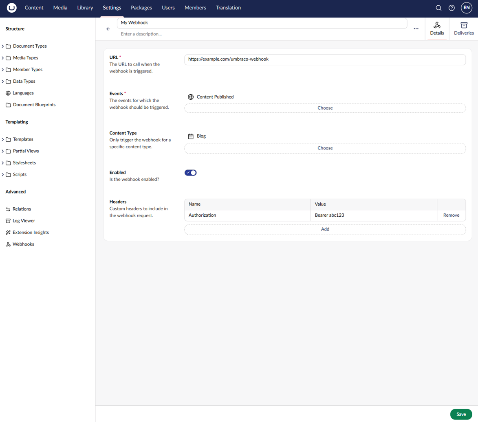The height and width of the screenshot is (422, 478).
Task: Open the Library section
Action: click(x=85, y=8)
